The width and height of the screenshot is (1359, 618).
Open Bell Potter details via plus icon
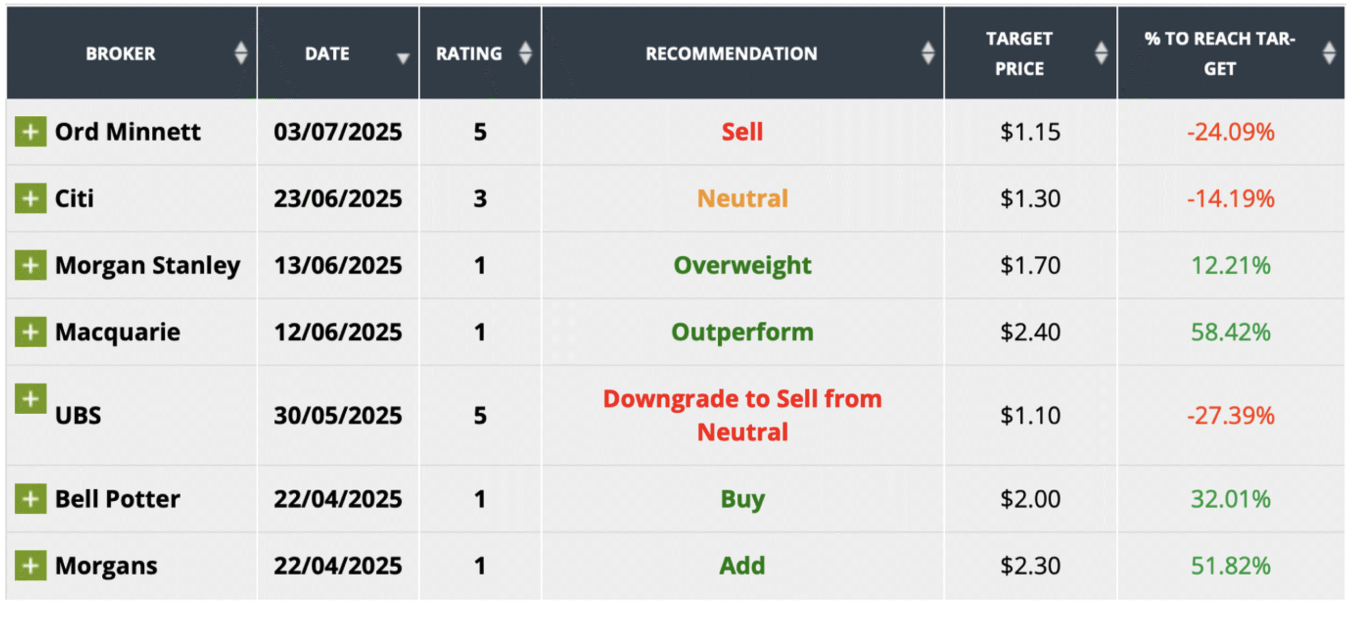pyautogui.click(x=30, y=499)
